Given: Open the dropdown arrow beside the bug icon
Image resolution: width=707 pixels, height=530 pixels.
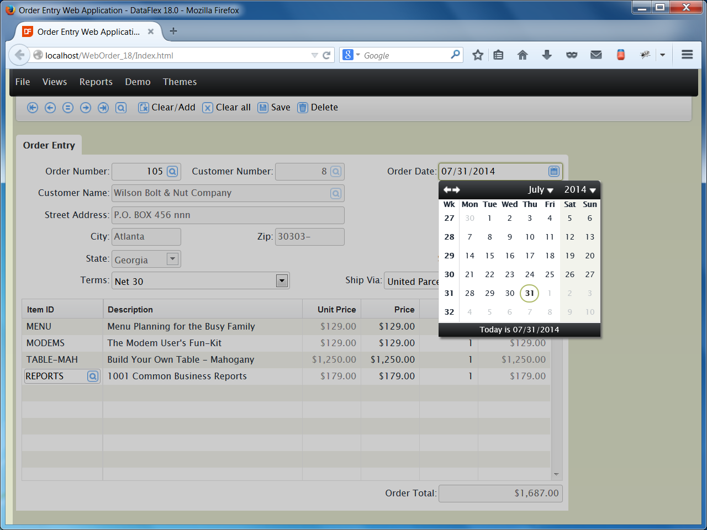Looking at the screenshot, I should [x=662, y=55].
